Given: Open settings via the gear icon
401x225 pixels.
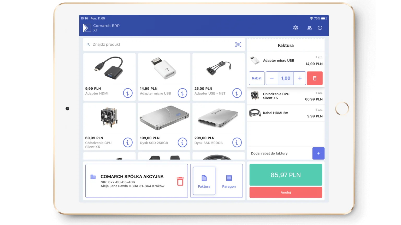Looking at the screenshot, I should coord(295,28).
